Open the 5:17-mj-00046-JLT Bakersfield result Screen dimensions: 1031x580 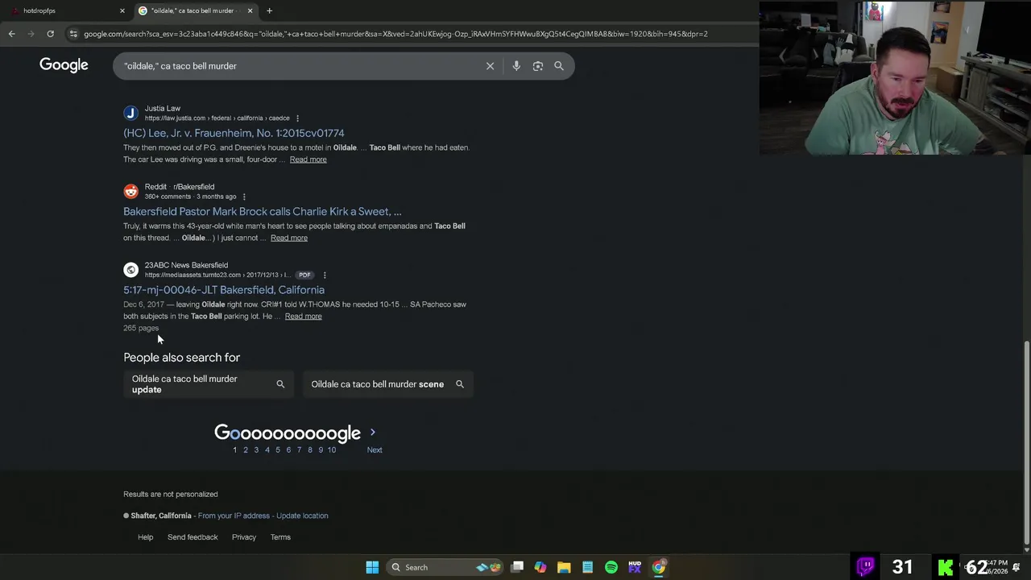coord(224,290)
